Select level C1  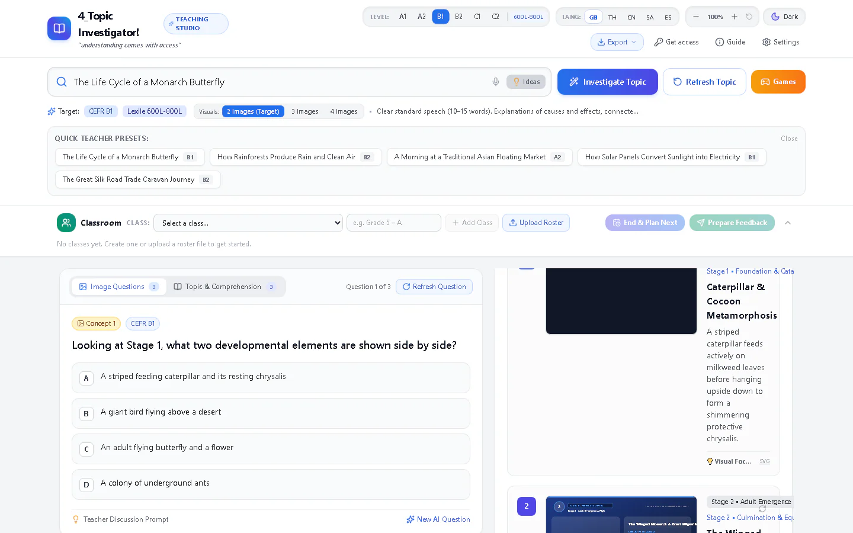click(x=477, y=17)
